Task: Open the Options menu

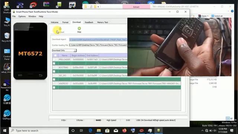Action: click(22, 16)
